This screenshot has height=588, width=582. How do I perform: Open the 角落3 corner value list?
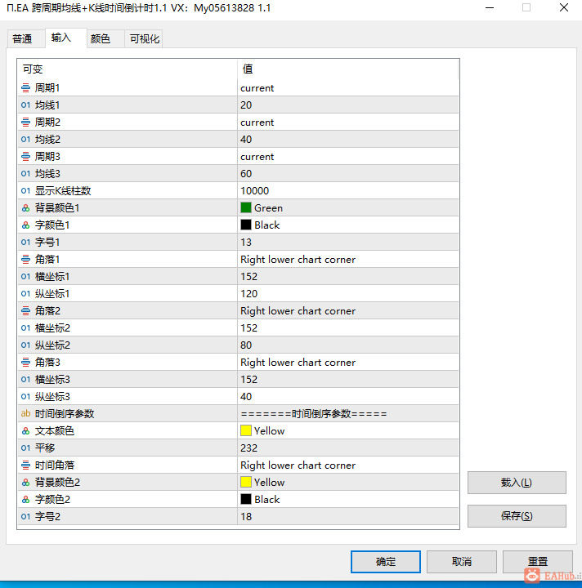348,363
